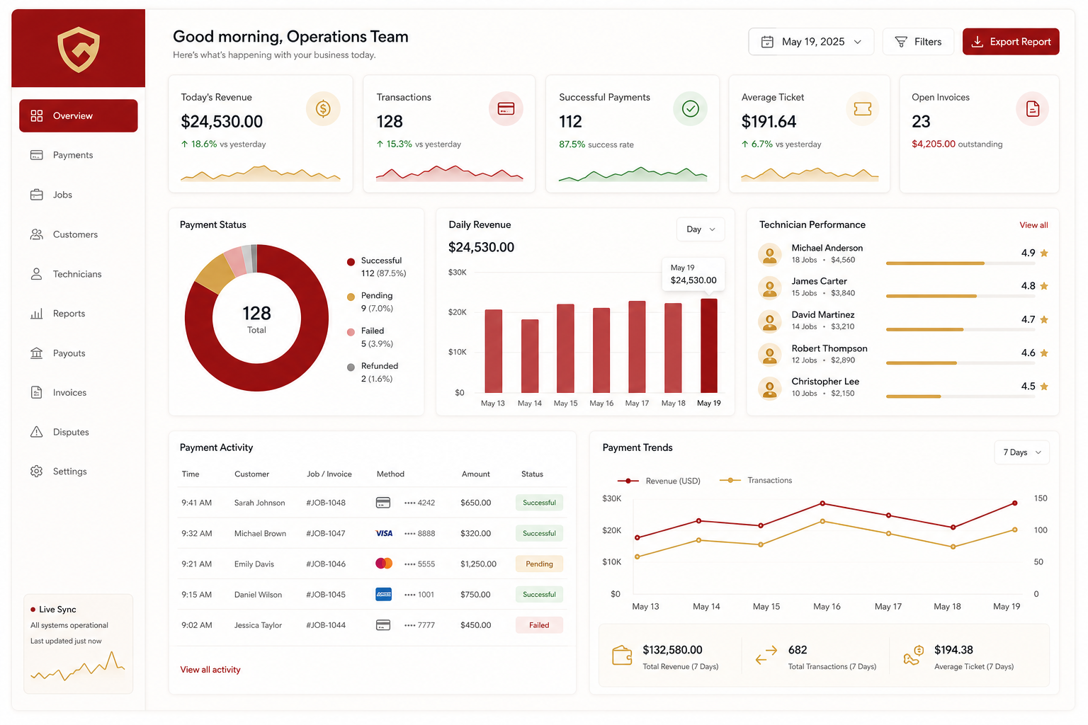Click the calendar icon in date picker
The height and width of the screenshot is (725, 1088).
pyautogui.click(x=767, y=42)
